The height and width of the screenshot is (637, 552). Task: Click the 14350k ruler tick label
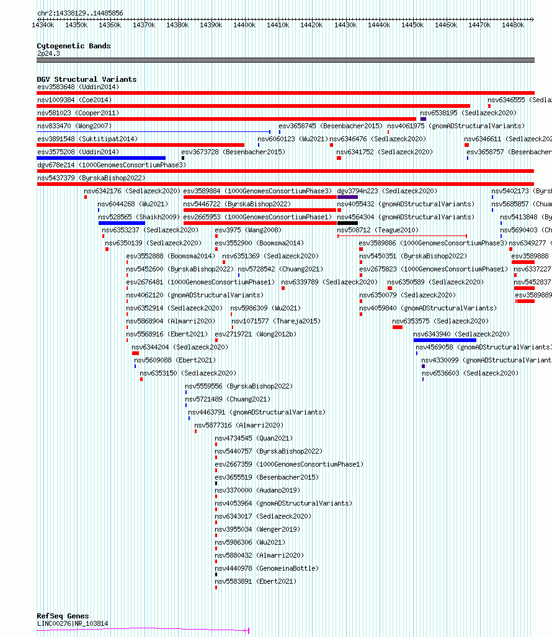pyautogui.click(x=76, y=25)
